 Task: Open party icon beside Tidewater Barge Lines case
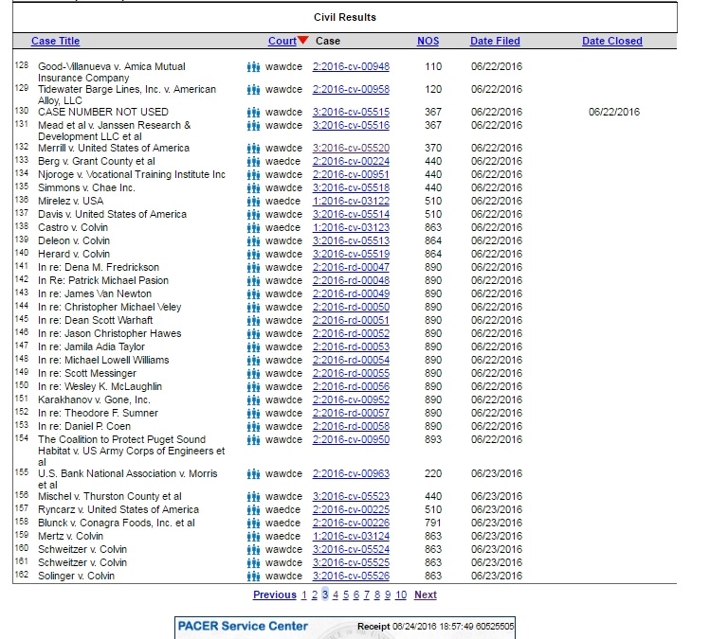tap(253, 90)
